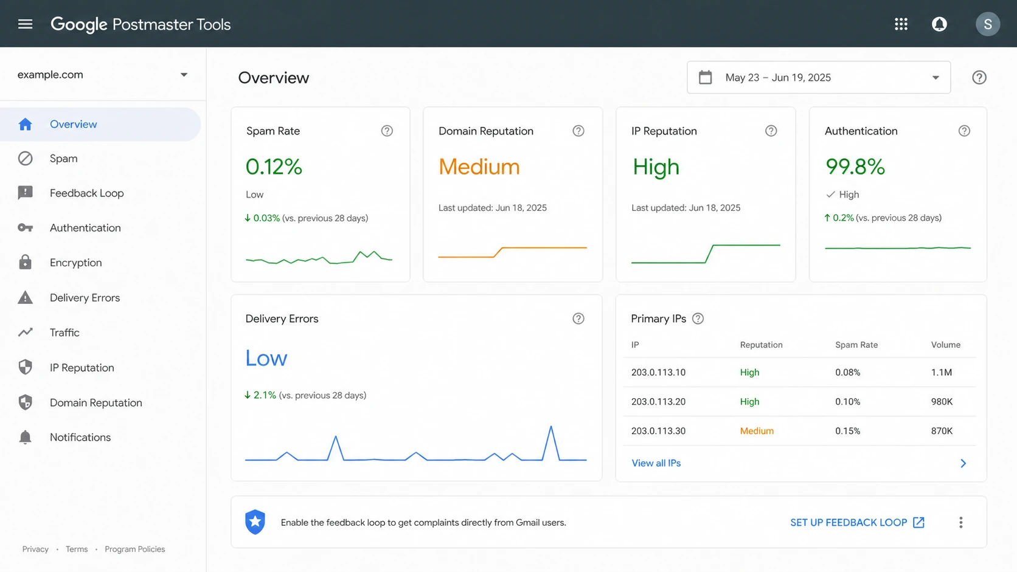Viewport: 1017px width, 572px height.
Task: Click the Delivery Errors warning sidebar icon
Action: click(x=25, y=298)
